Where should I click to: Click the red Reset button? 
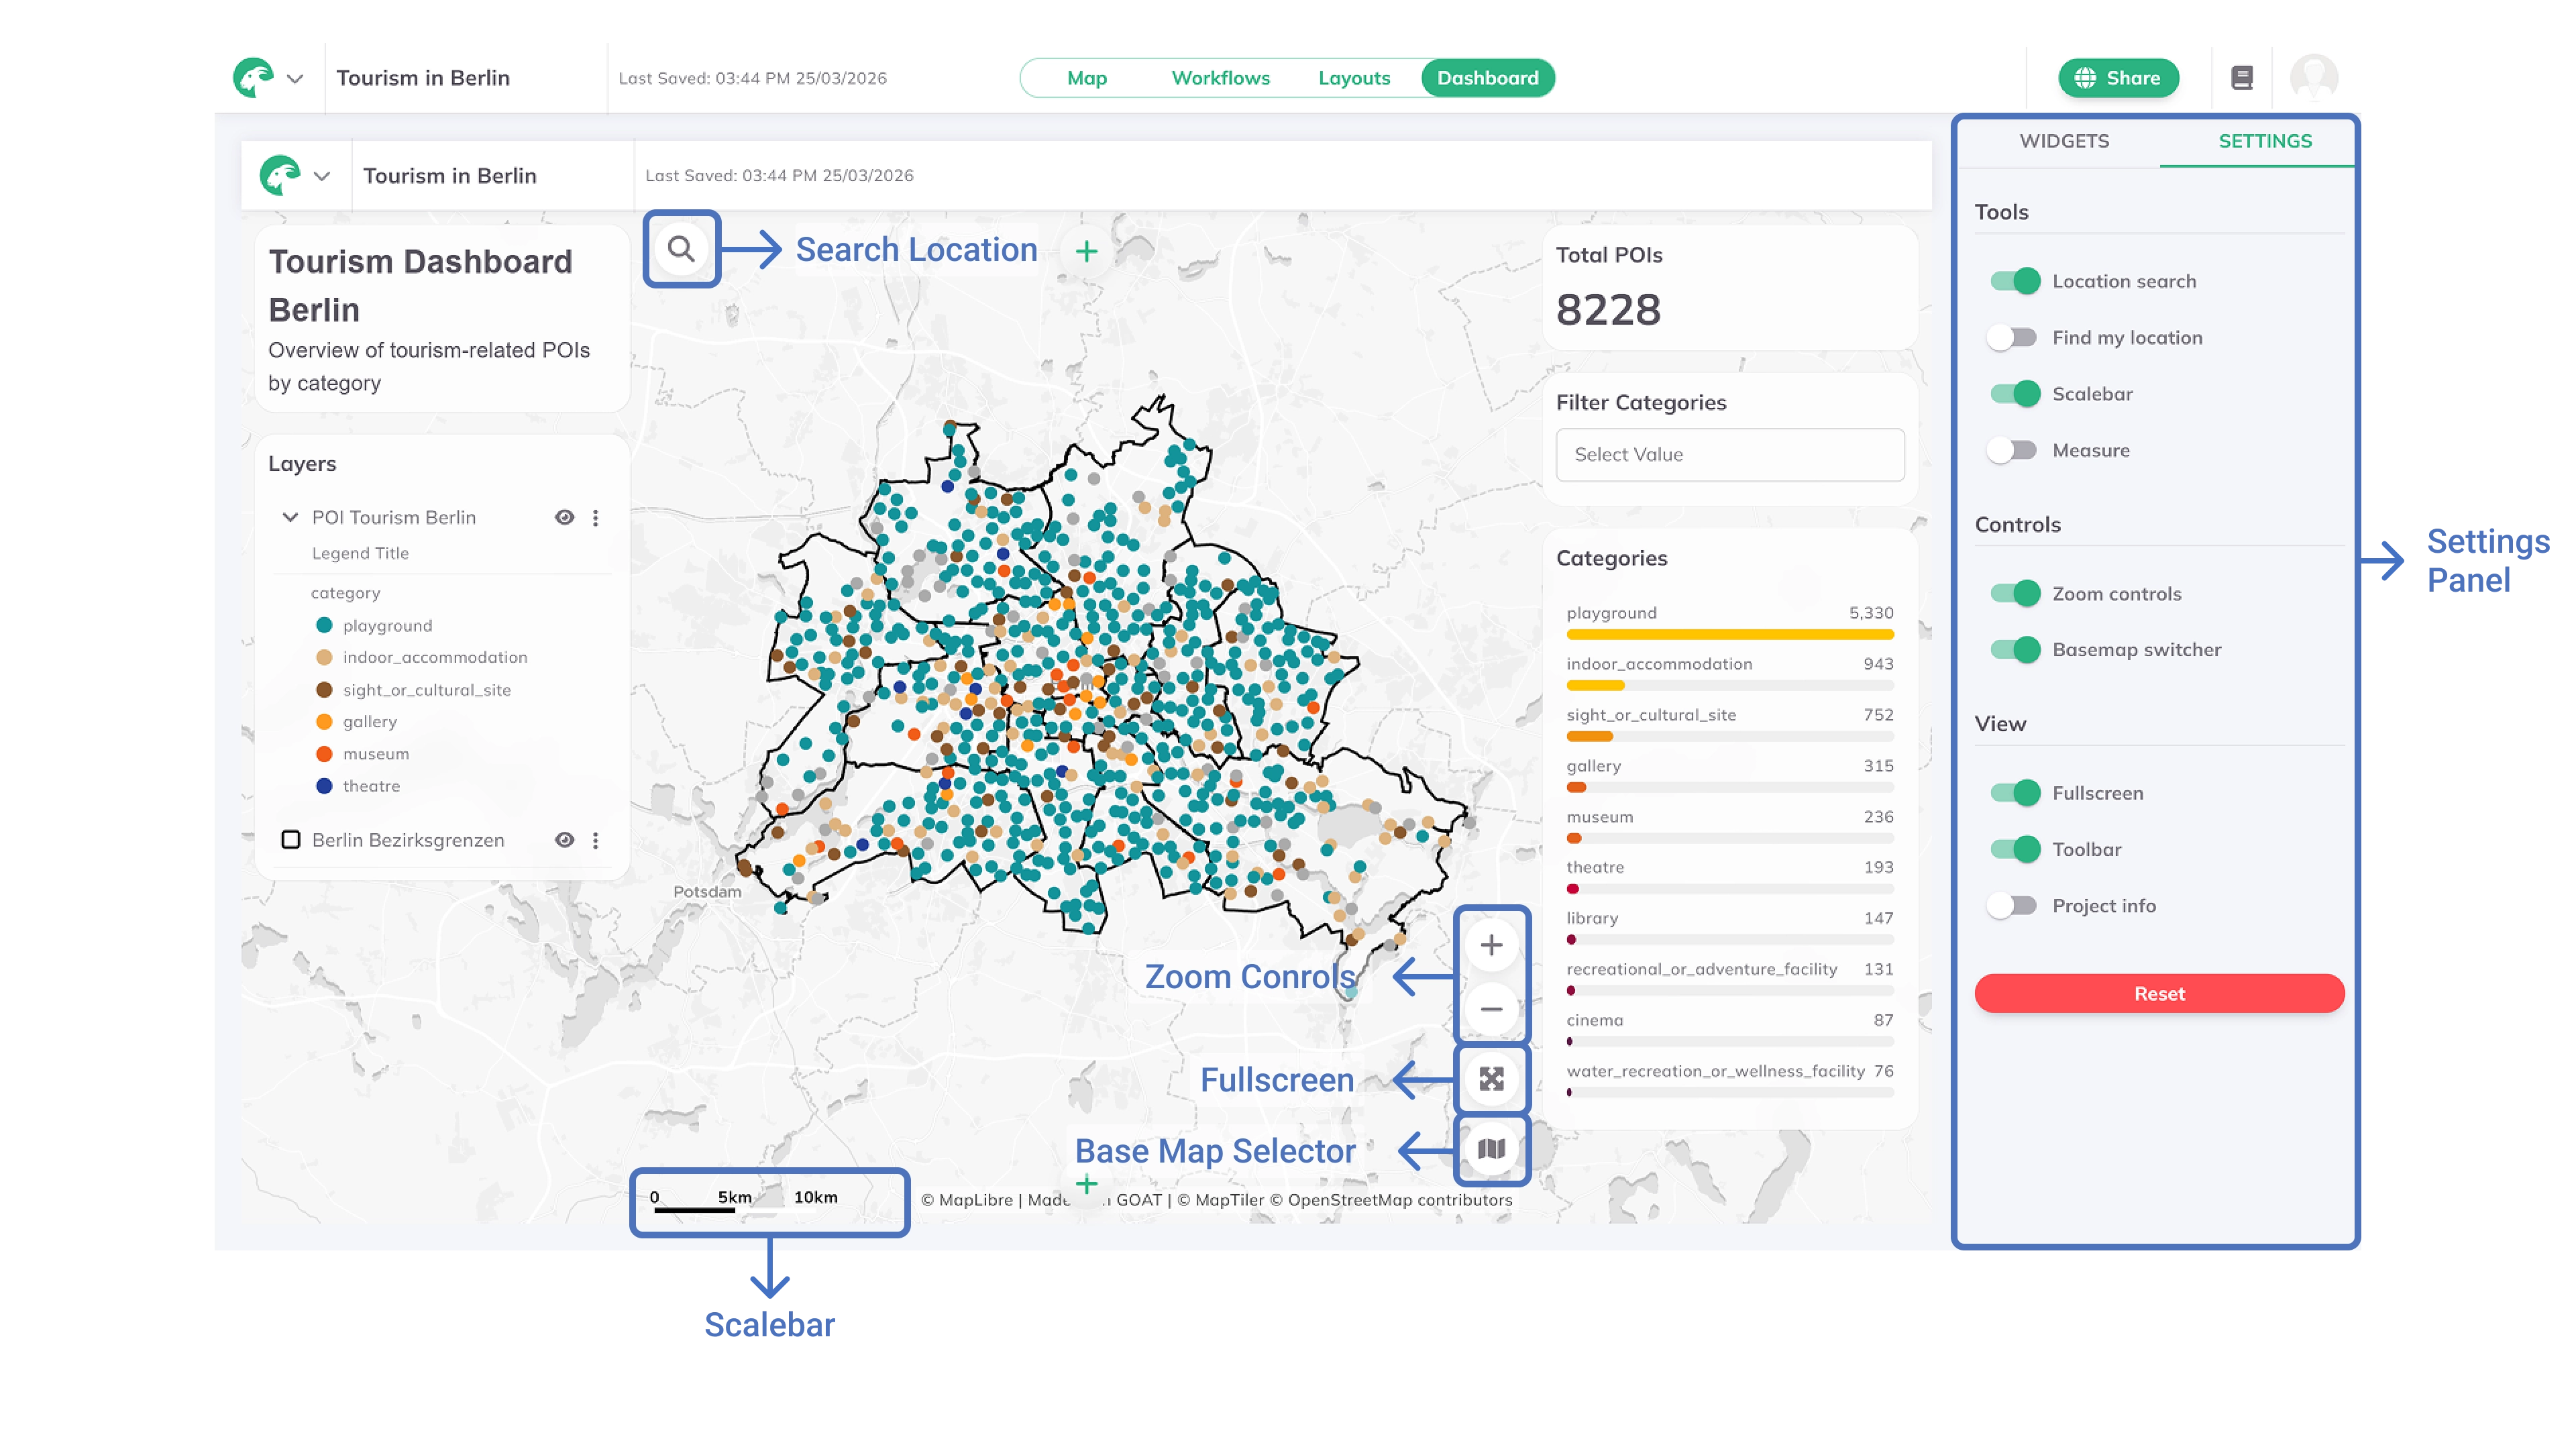pos(2159,993)
